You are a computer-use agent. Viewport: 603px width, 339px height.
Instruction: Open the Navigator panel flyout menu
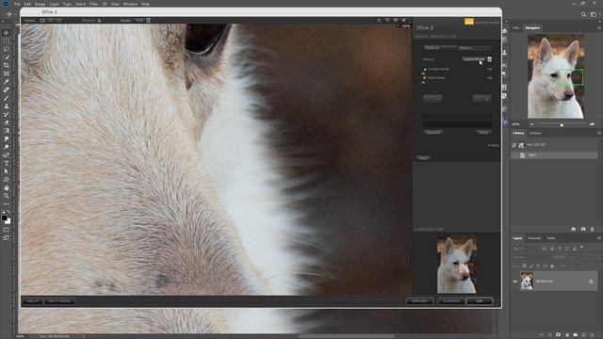(599, 27)
